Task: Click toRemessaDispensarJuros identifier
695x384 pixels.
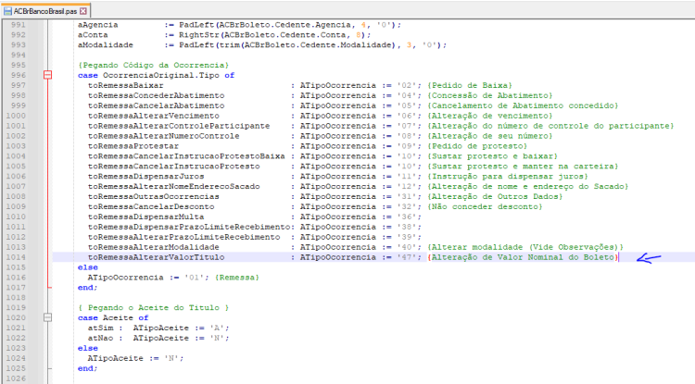Action: (145, 177)
